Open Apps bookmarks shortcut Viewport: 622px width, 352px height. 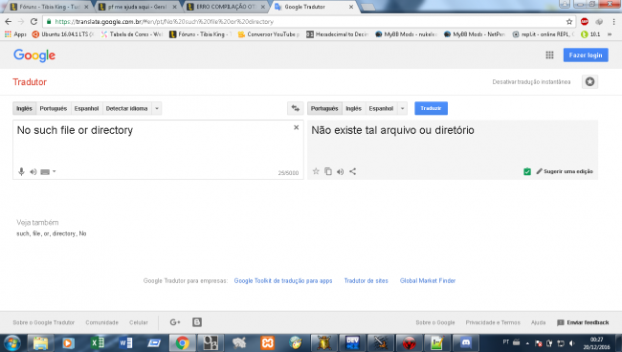point(15,34)
